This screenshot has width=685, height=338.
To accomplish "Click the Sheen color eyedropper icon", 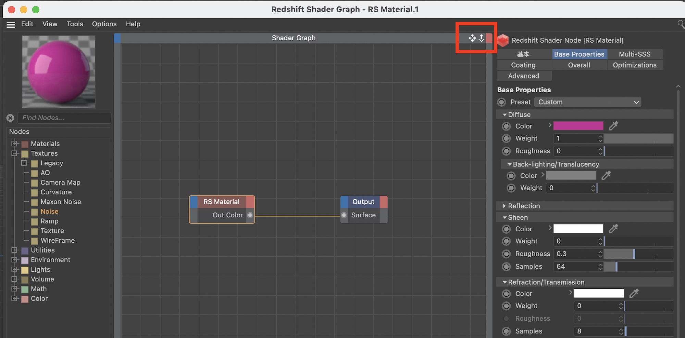I will (x=613, y=229).
